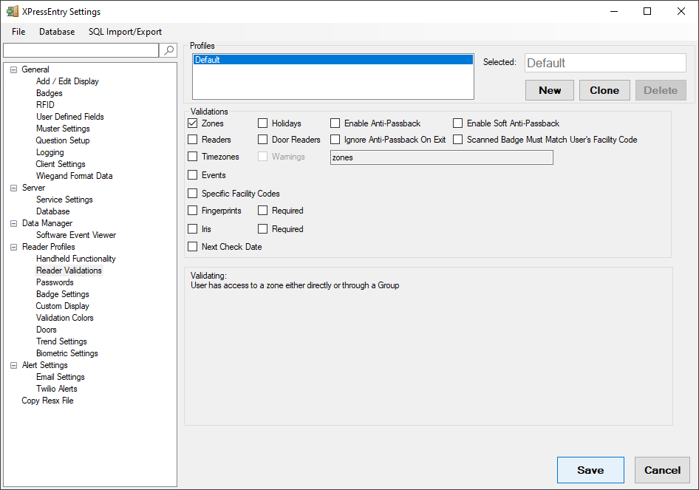The image size is (699, 490).
Task: Check Required next to Iris
Action: click(262, 228)
